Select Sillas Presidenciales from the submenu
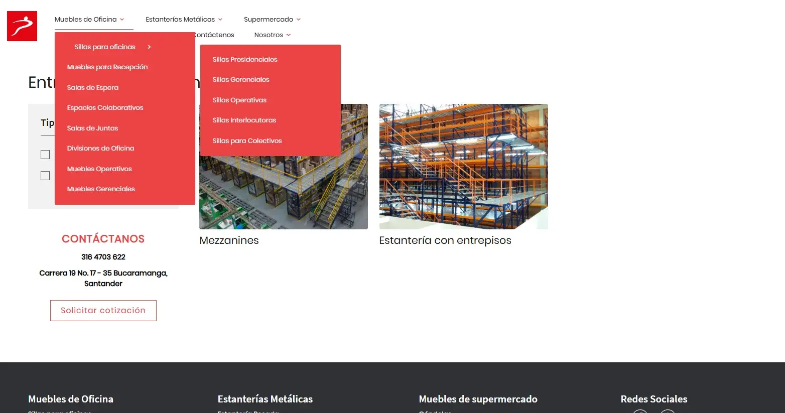785x413 pixels. coord(244,59)
